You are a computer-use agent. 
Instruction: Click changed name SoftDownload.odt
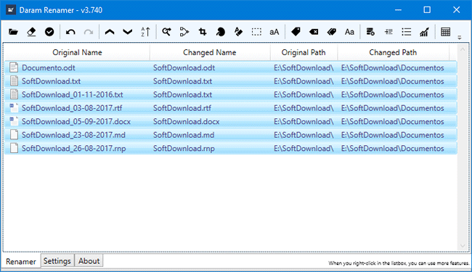pos(184,67)
